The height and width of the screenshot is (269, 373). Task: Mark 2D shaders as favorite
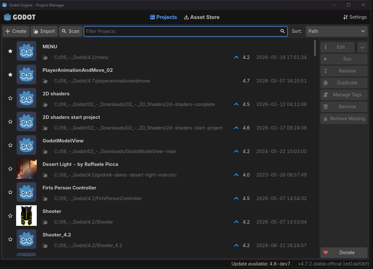[10, 98]
